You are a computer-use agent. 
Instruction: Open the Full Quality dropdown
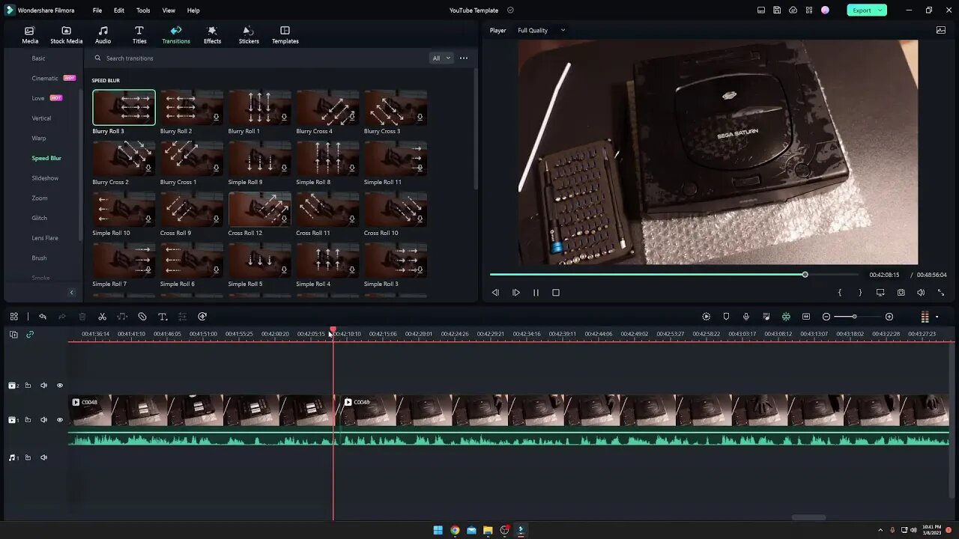541,31
